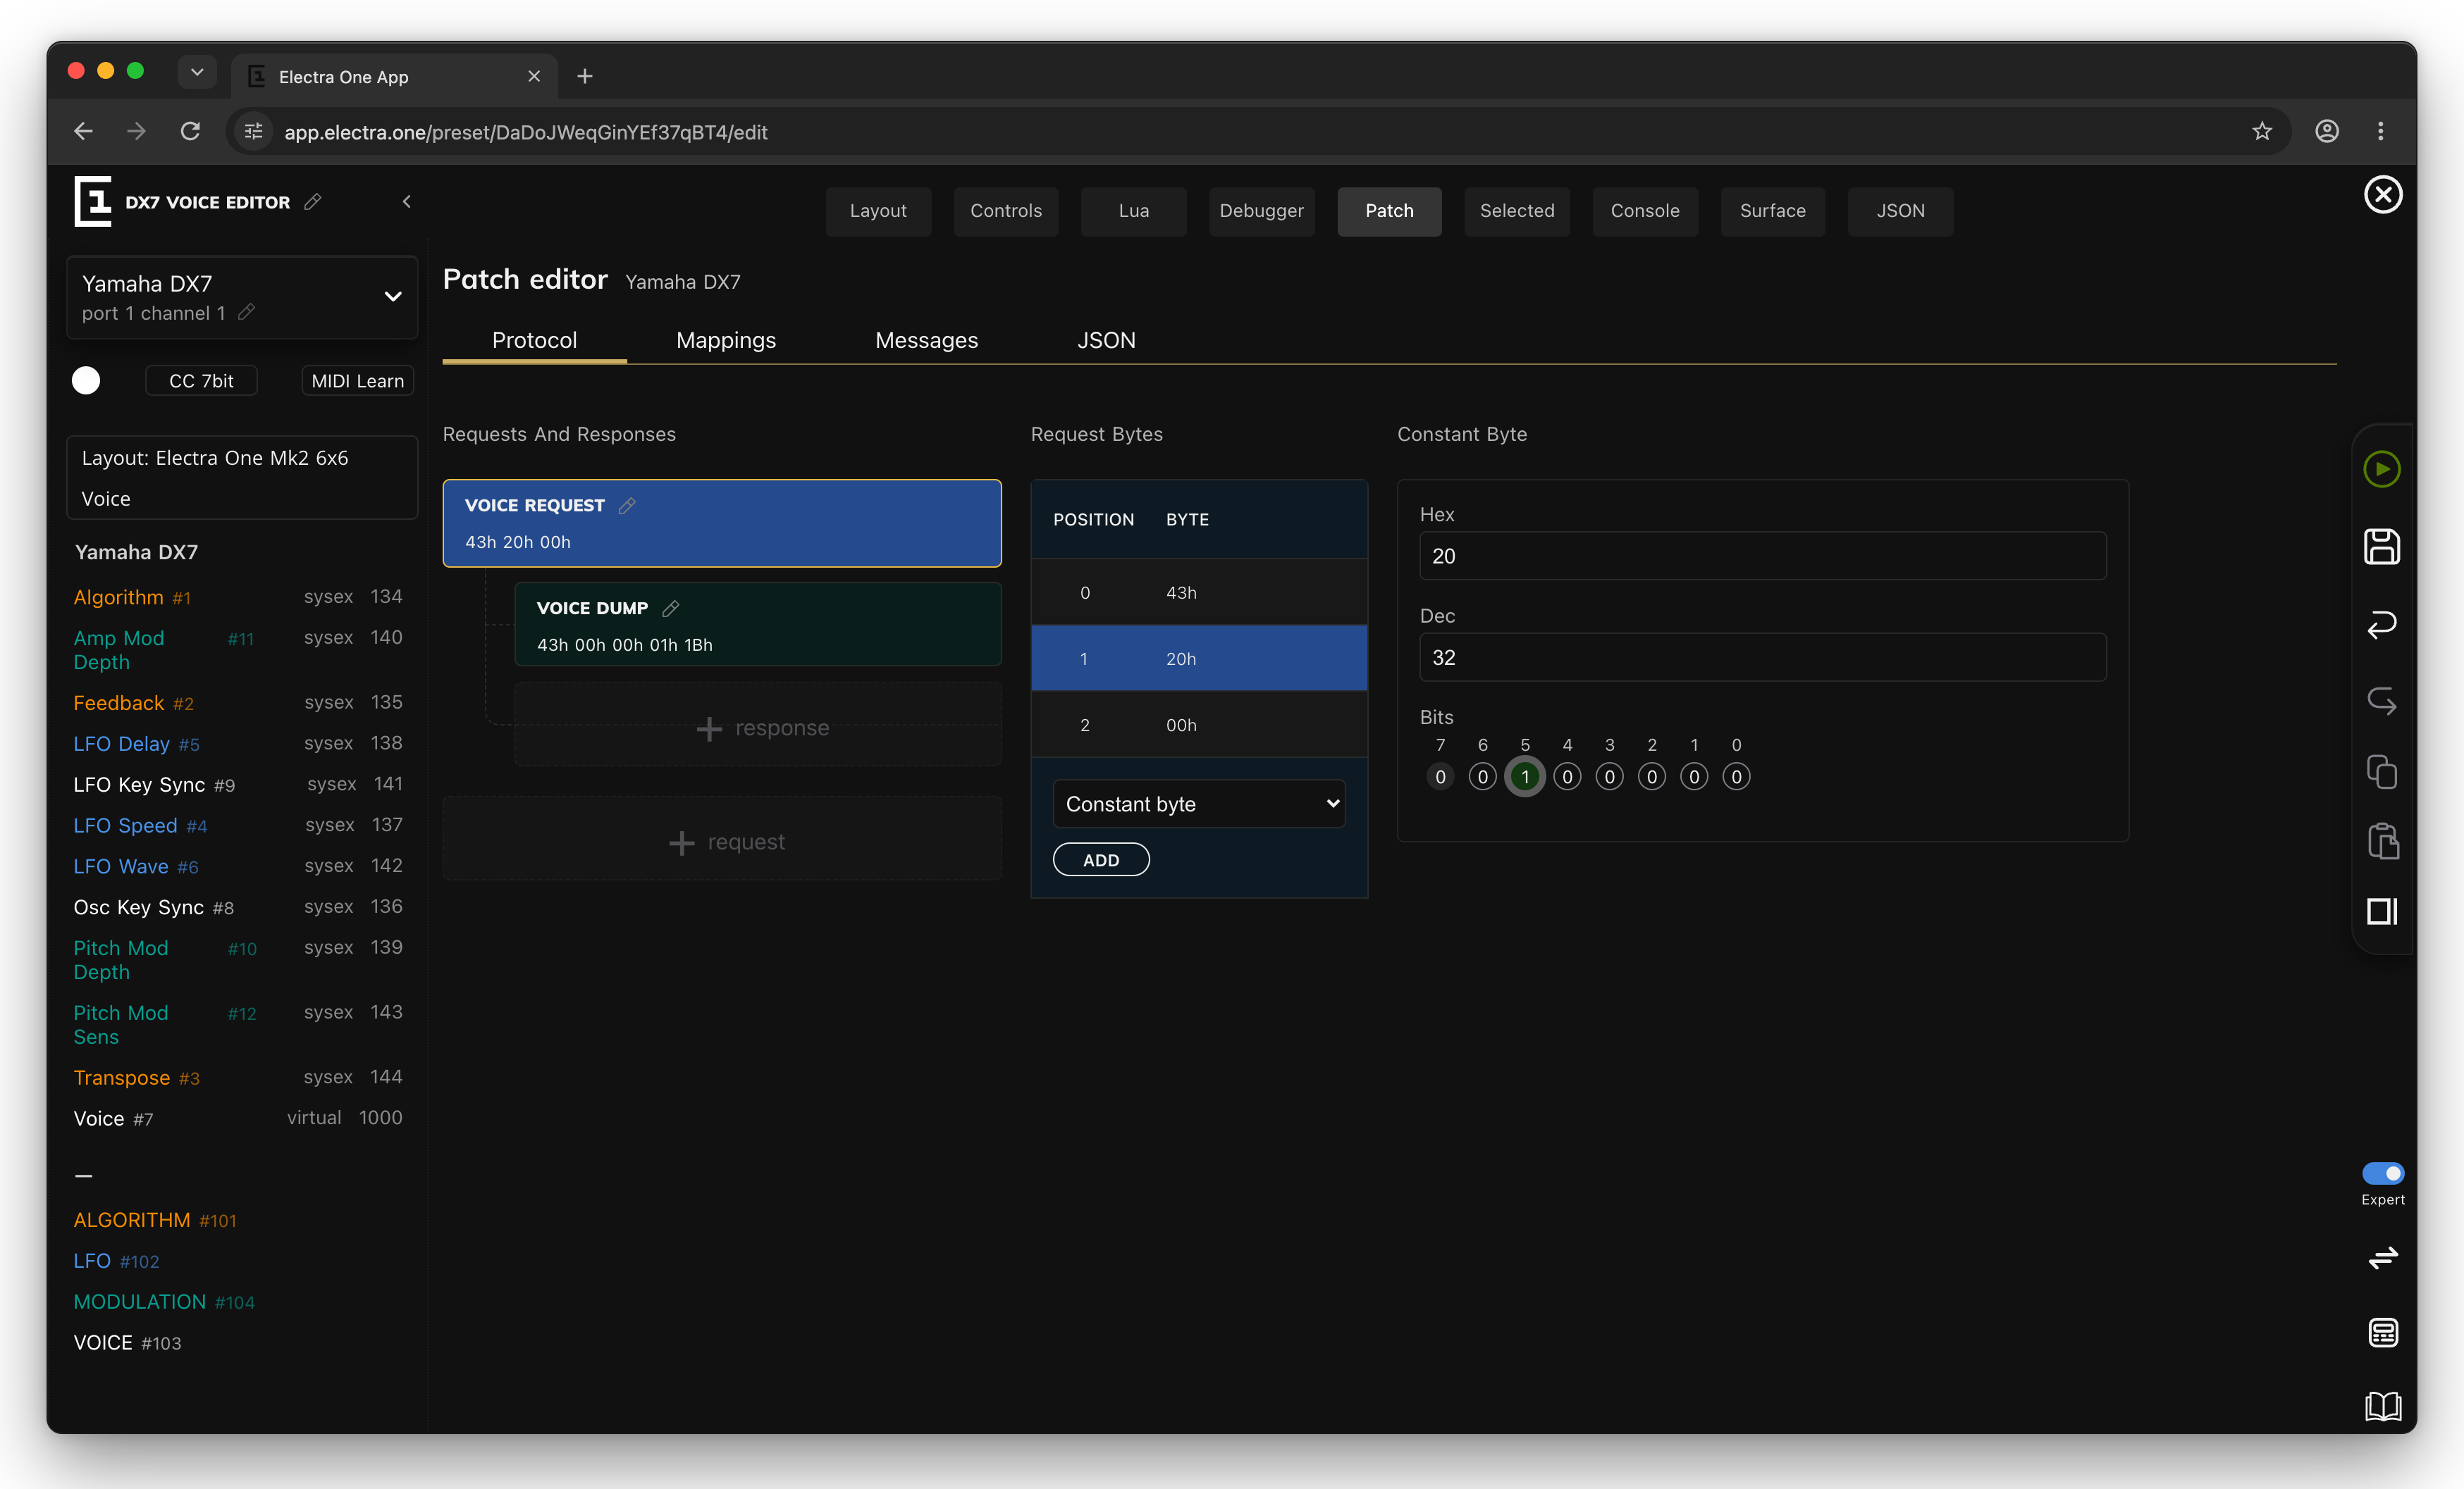Close the preset editor with X icon

[2383, 195]
